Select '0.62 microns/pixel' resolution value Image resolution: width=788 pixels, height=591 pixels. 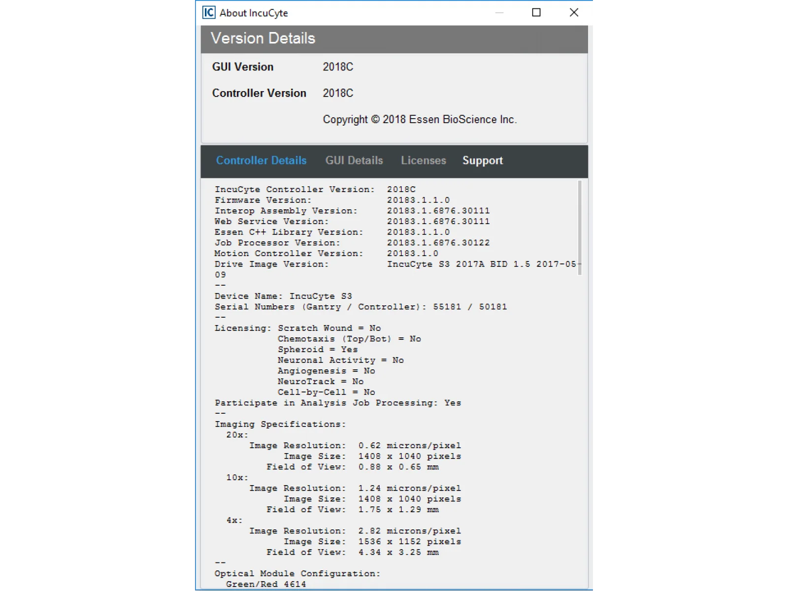(410, 446)
